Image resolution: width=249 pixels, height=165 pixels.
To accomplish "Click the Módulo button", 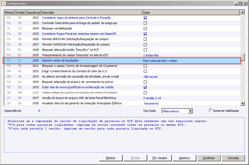I will pos(111,158).
